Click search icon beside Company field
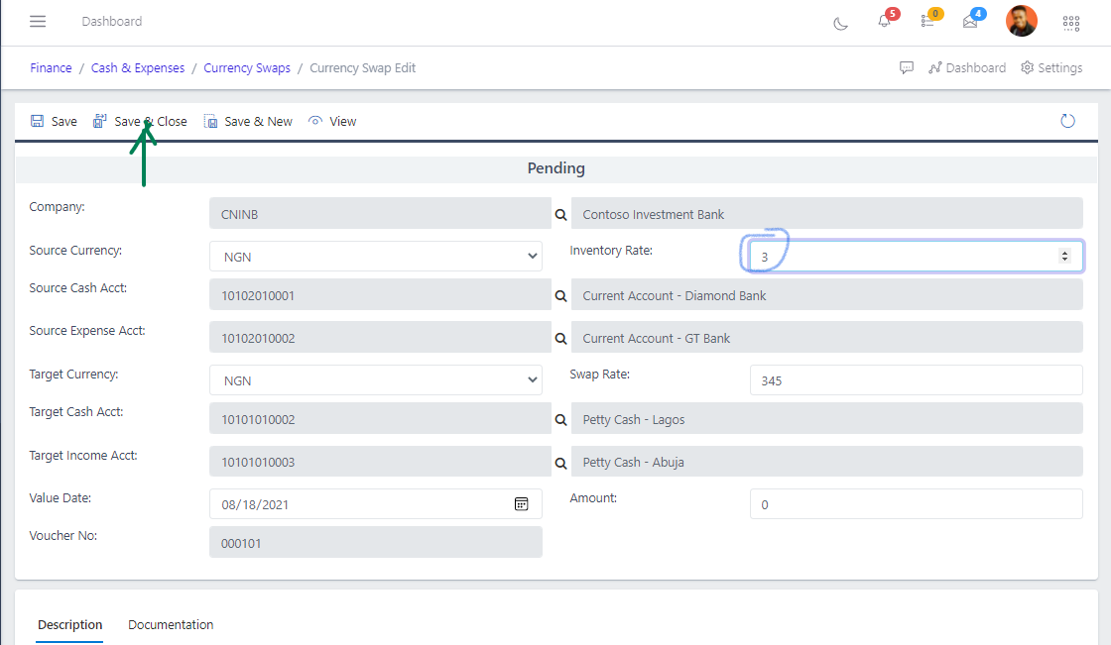This screenshot has width=1111, height=645. click(x=560, y=214)
